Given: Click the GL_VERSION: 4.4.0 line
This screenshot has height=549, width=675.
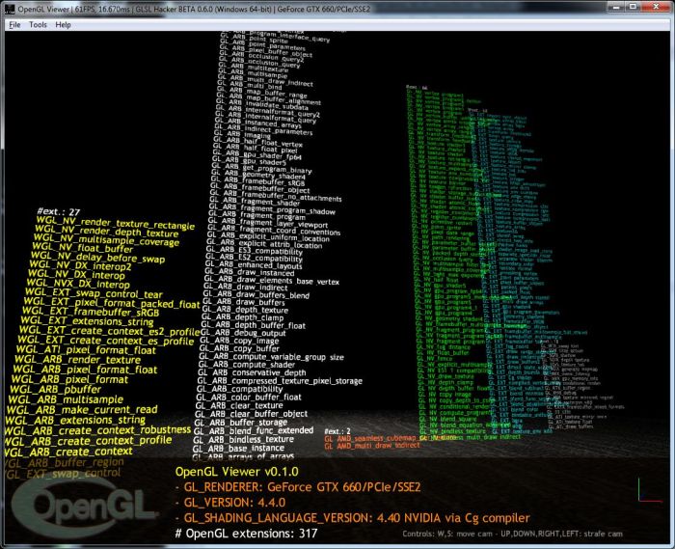Looking at the screenshot, I should pos(230,503).
